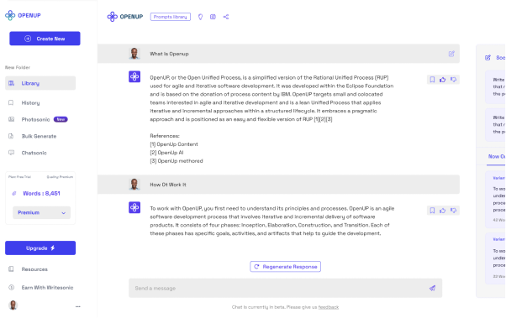Open the Prompts library
The image size is (506, 318).
(x=171, y=17)
